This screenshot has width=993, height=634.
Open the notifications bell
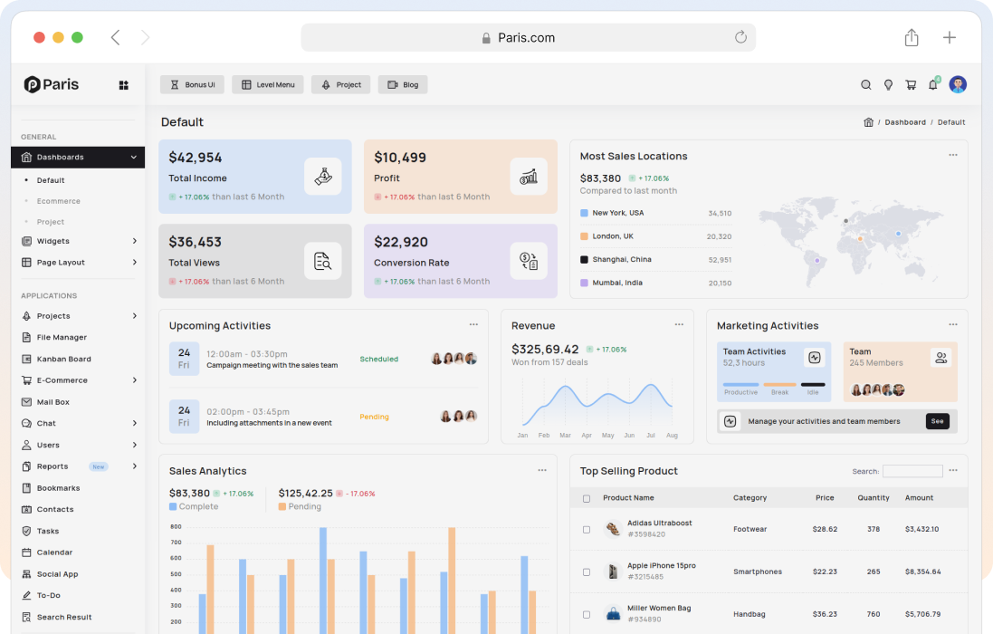tap(932, 85)
